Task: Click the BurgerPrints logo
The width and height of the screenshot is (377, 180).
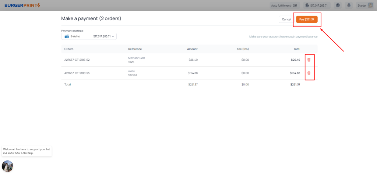Action: [x=22, y=5]
